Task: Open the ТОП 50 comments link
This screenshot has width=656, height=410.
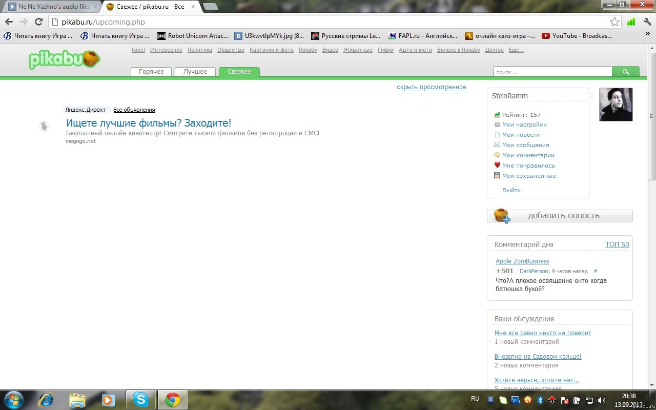Action: 617,244
